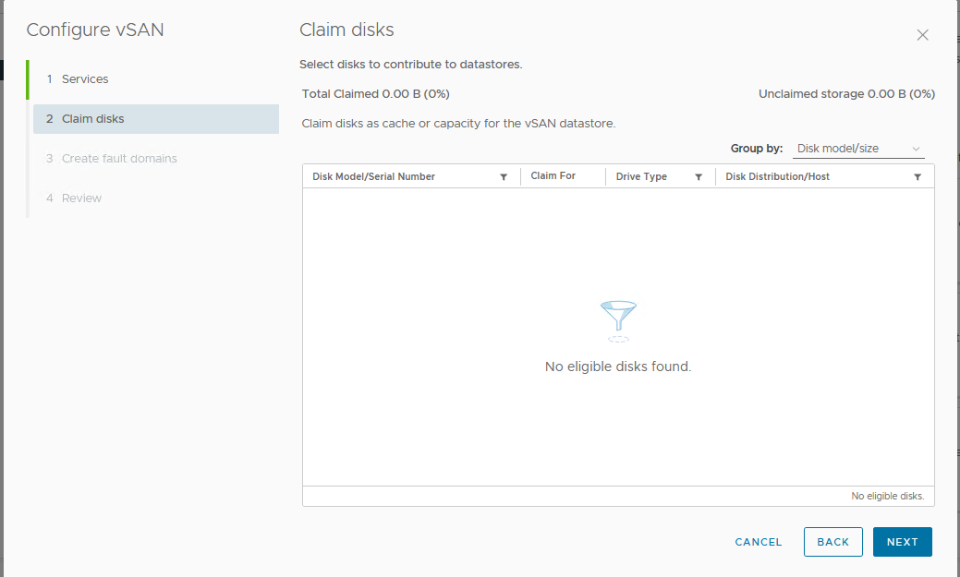
Task: Close the Configure vSAN dialog
Action: click(x=922, y=35)
